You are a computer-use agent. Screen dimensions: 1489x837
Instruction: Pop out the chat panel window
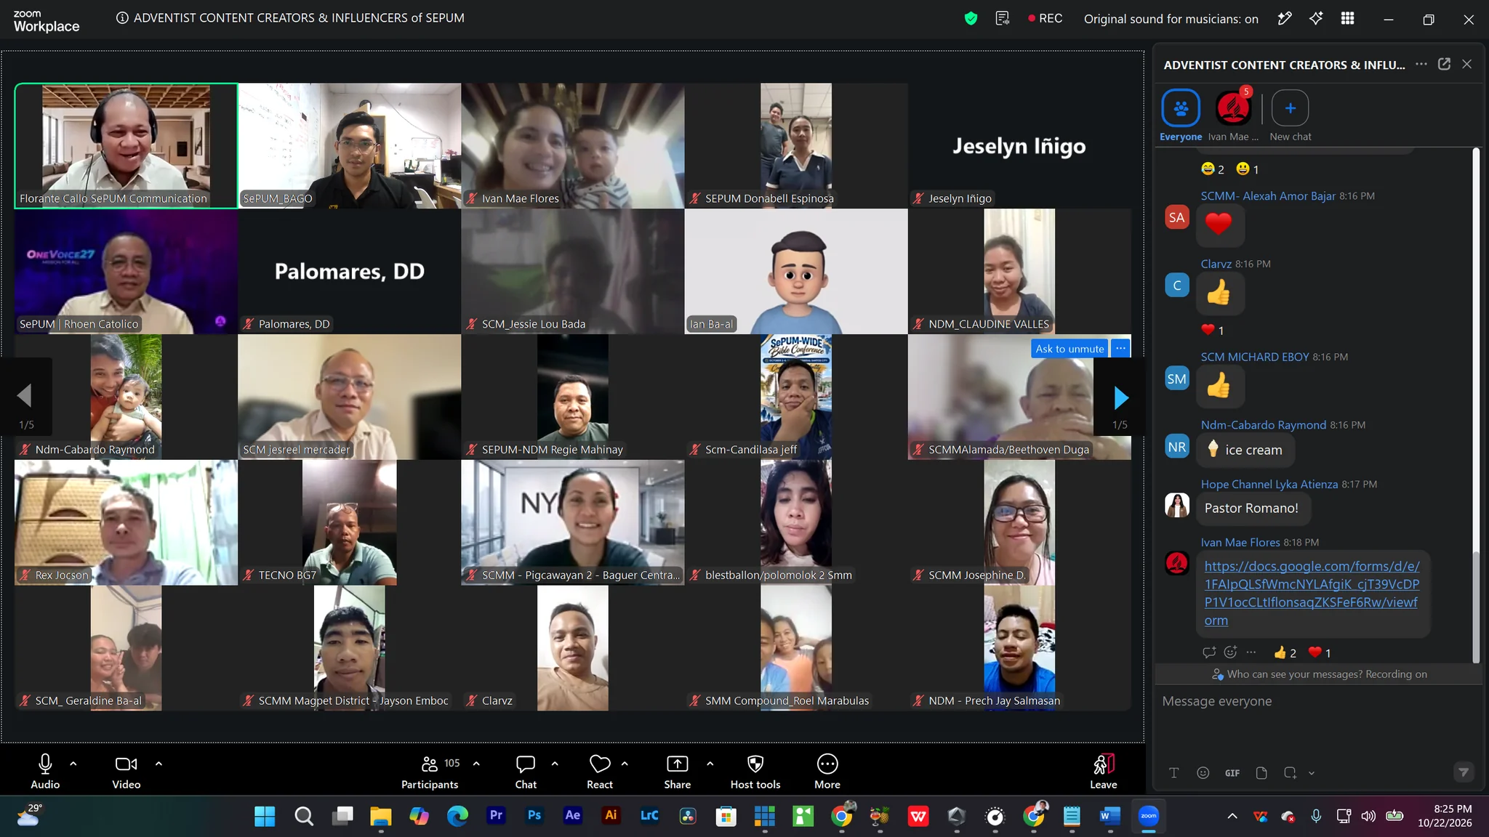[1444, 64]
